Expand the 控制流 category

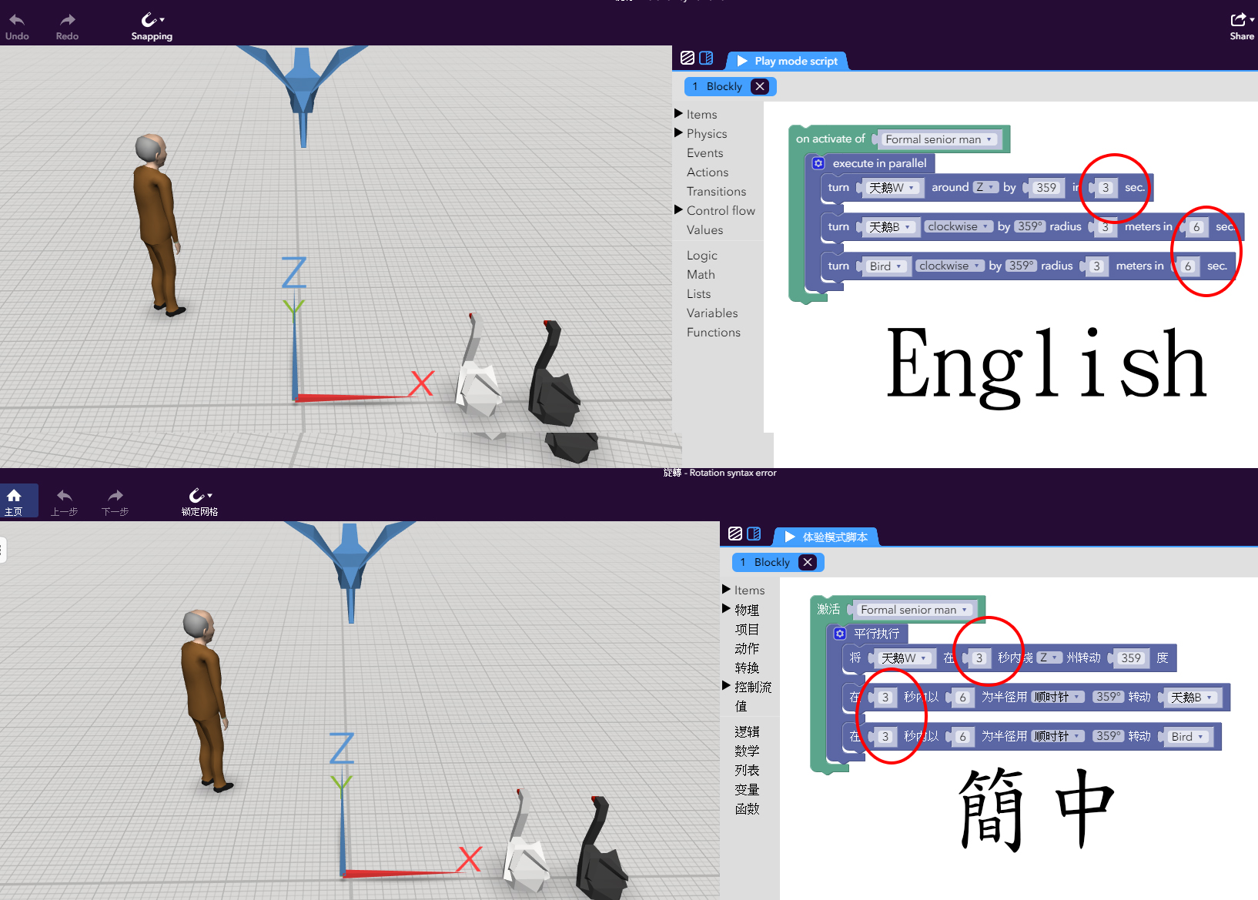(x=752, y=687)
